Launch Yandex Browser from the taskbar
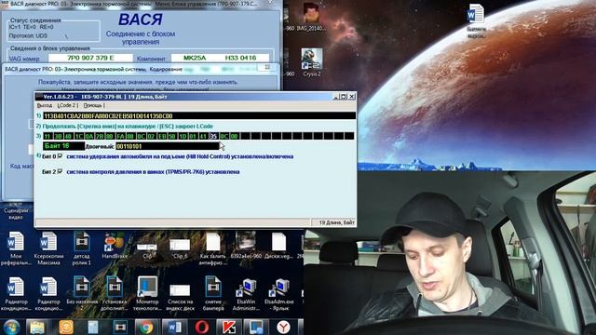 click(283, 327)
